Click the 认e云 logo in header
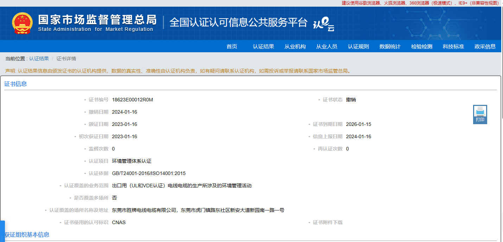Image resolution: width=503 pixels, height=242 pixels. [323, 24]
